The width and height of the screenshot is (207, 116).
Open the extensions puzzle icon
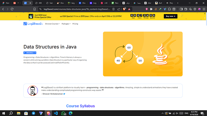[169, 9]
